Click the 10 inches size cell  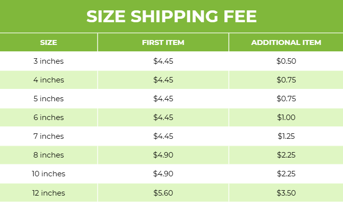48,174
